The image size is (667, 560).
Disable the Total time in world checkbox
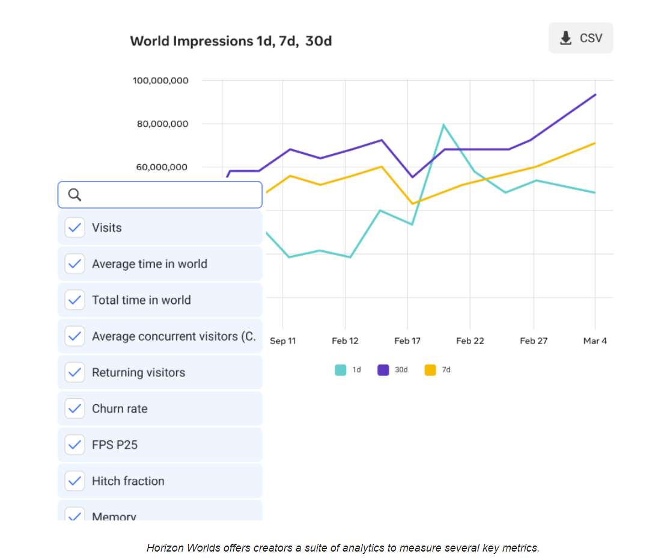[75, 300]
